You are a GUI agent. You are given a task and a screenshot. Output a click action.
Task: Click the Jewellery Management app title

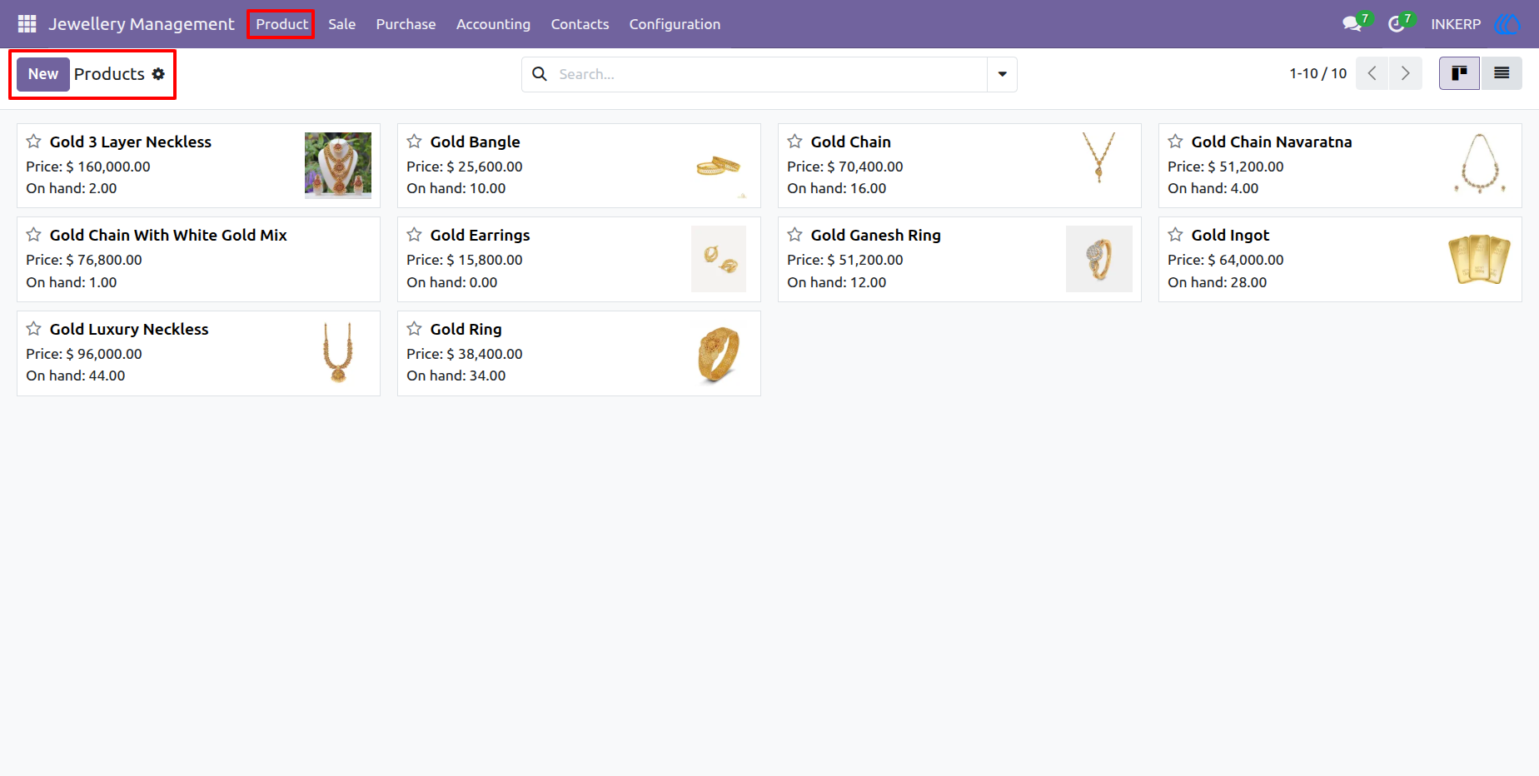(142, 24)
